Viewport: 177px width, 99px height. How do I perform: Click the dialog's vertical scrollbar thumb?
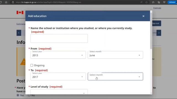tap(151, 31)
